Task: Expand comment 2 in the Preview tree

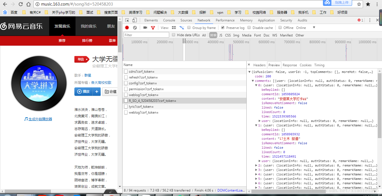Action: tap(256, 165)
